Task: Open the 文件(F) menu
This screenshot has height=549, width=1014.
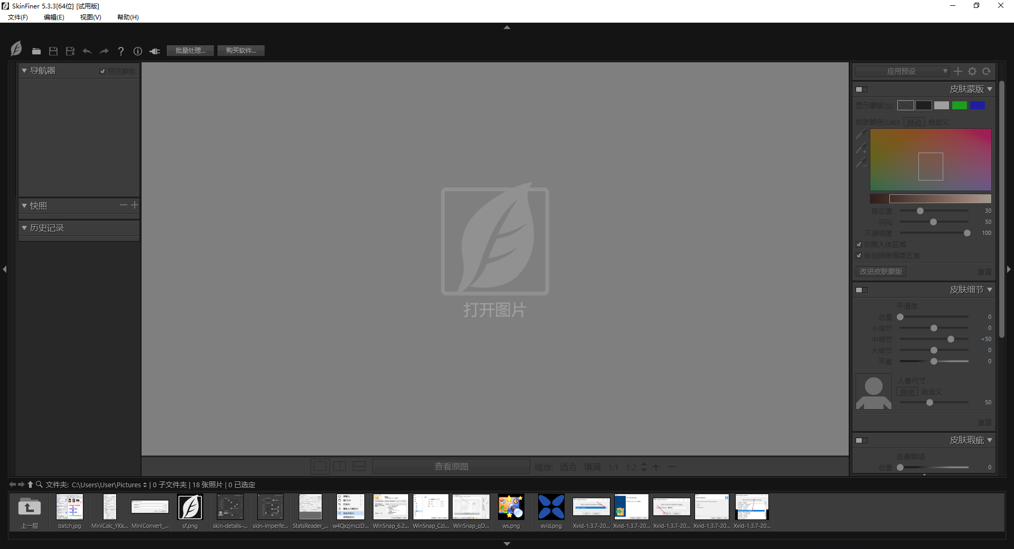Action: tap(18, 17)
